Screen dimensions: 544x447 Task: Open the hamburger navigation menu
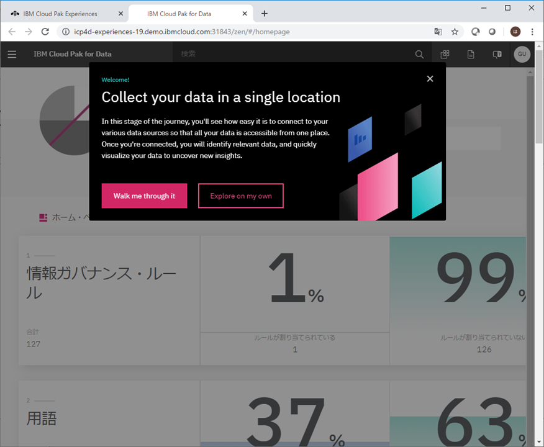coord(12,55)
